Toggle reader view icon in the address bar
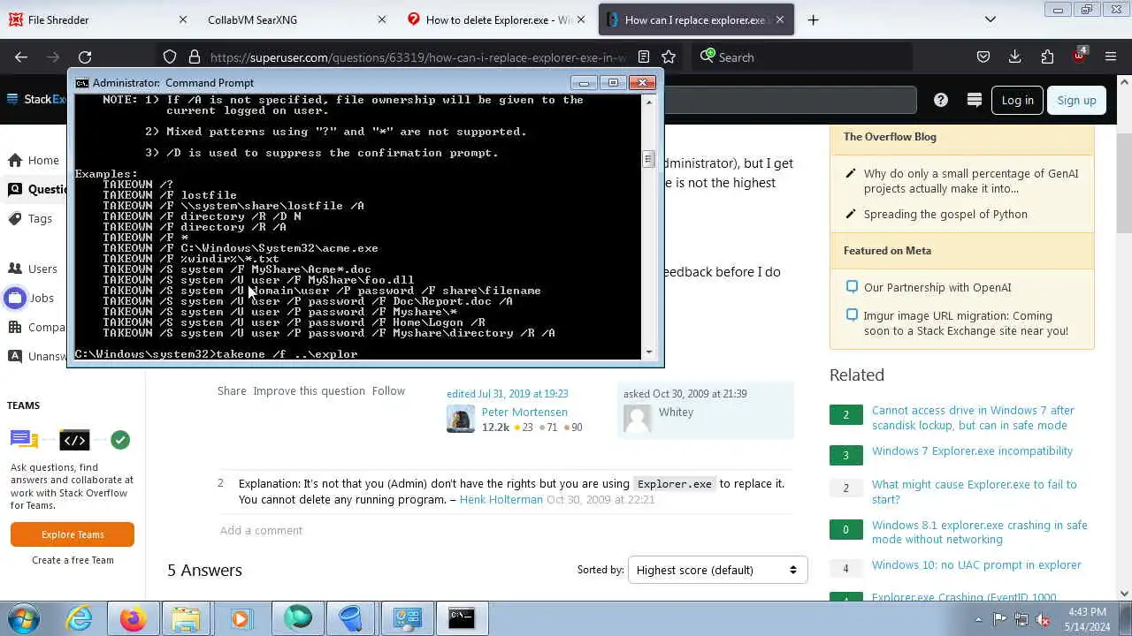Viewport: 1132px width, 636px height. click(644, 57)
